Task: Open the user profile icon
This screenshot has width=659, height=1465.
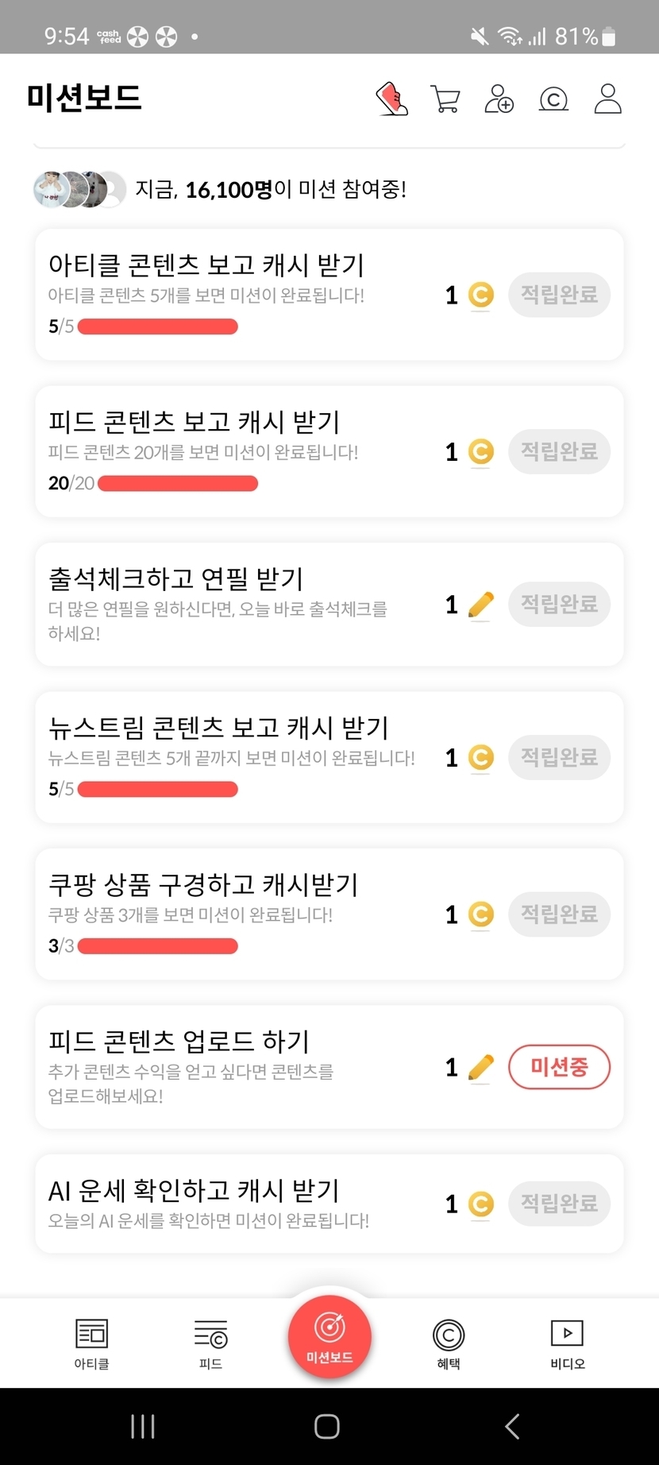Action: (608, 99)
